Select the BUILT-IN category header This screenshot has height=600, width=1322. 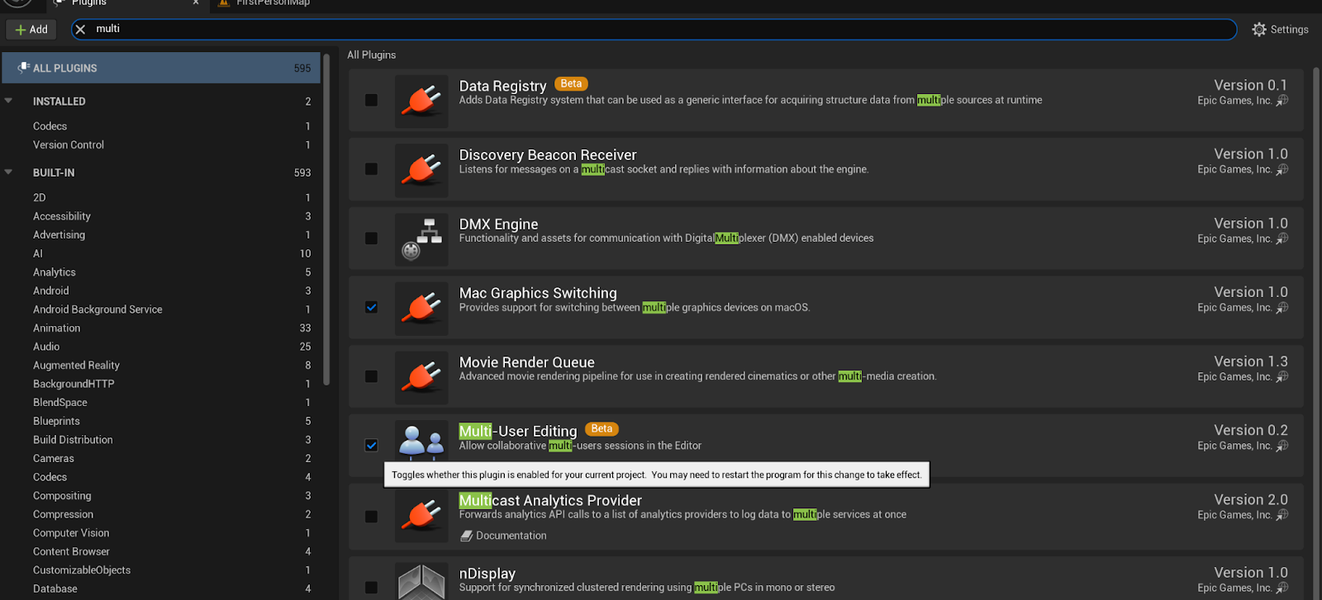coord(161,172)
